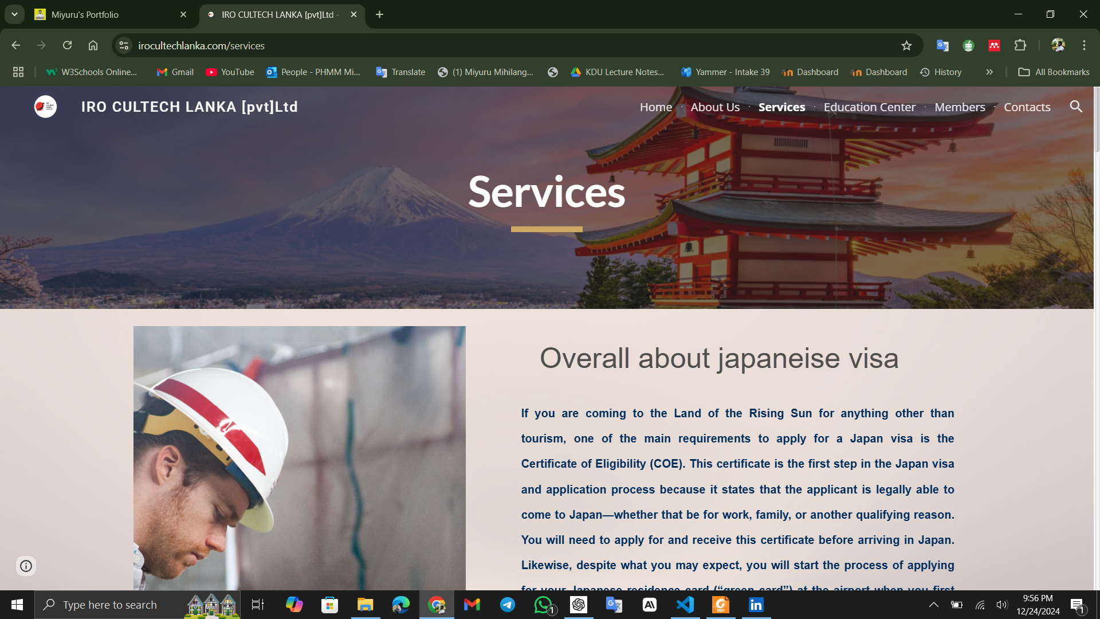This screenshot has width=1100, height=619.
Task: View site information icon in address bar
Action: click(124, 45)
